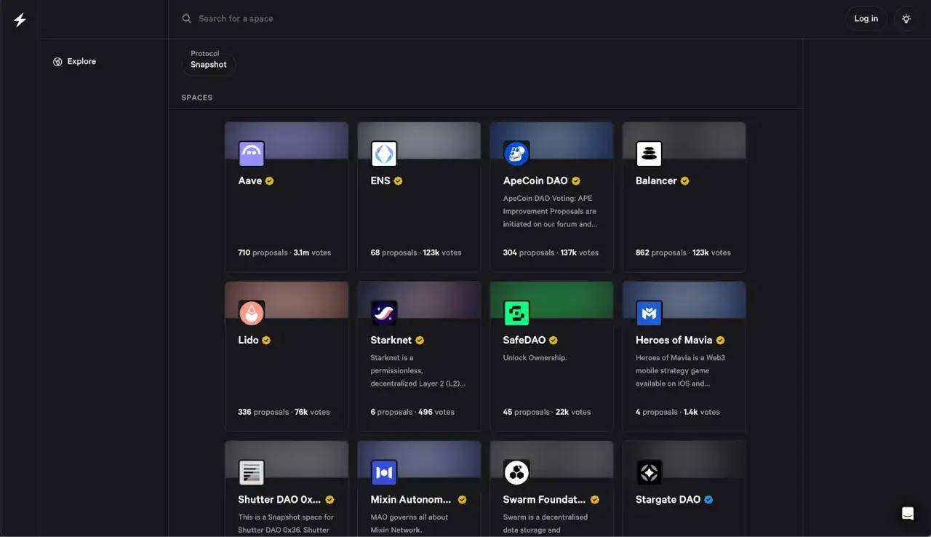Click the Swarm Foundation avatar icon
Viewport: 931px width, 537px height.
tap(516, 472)
